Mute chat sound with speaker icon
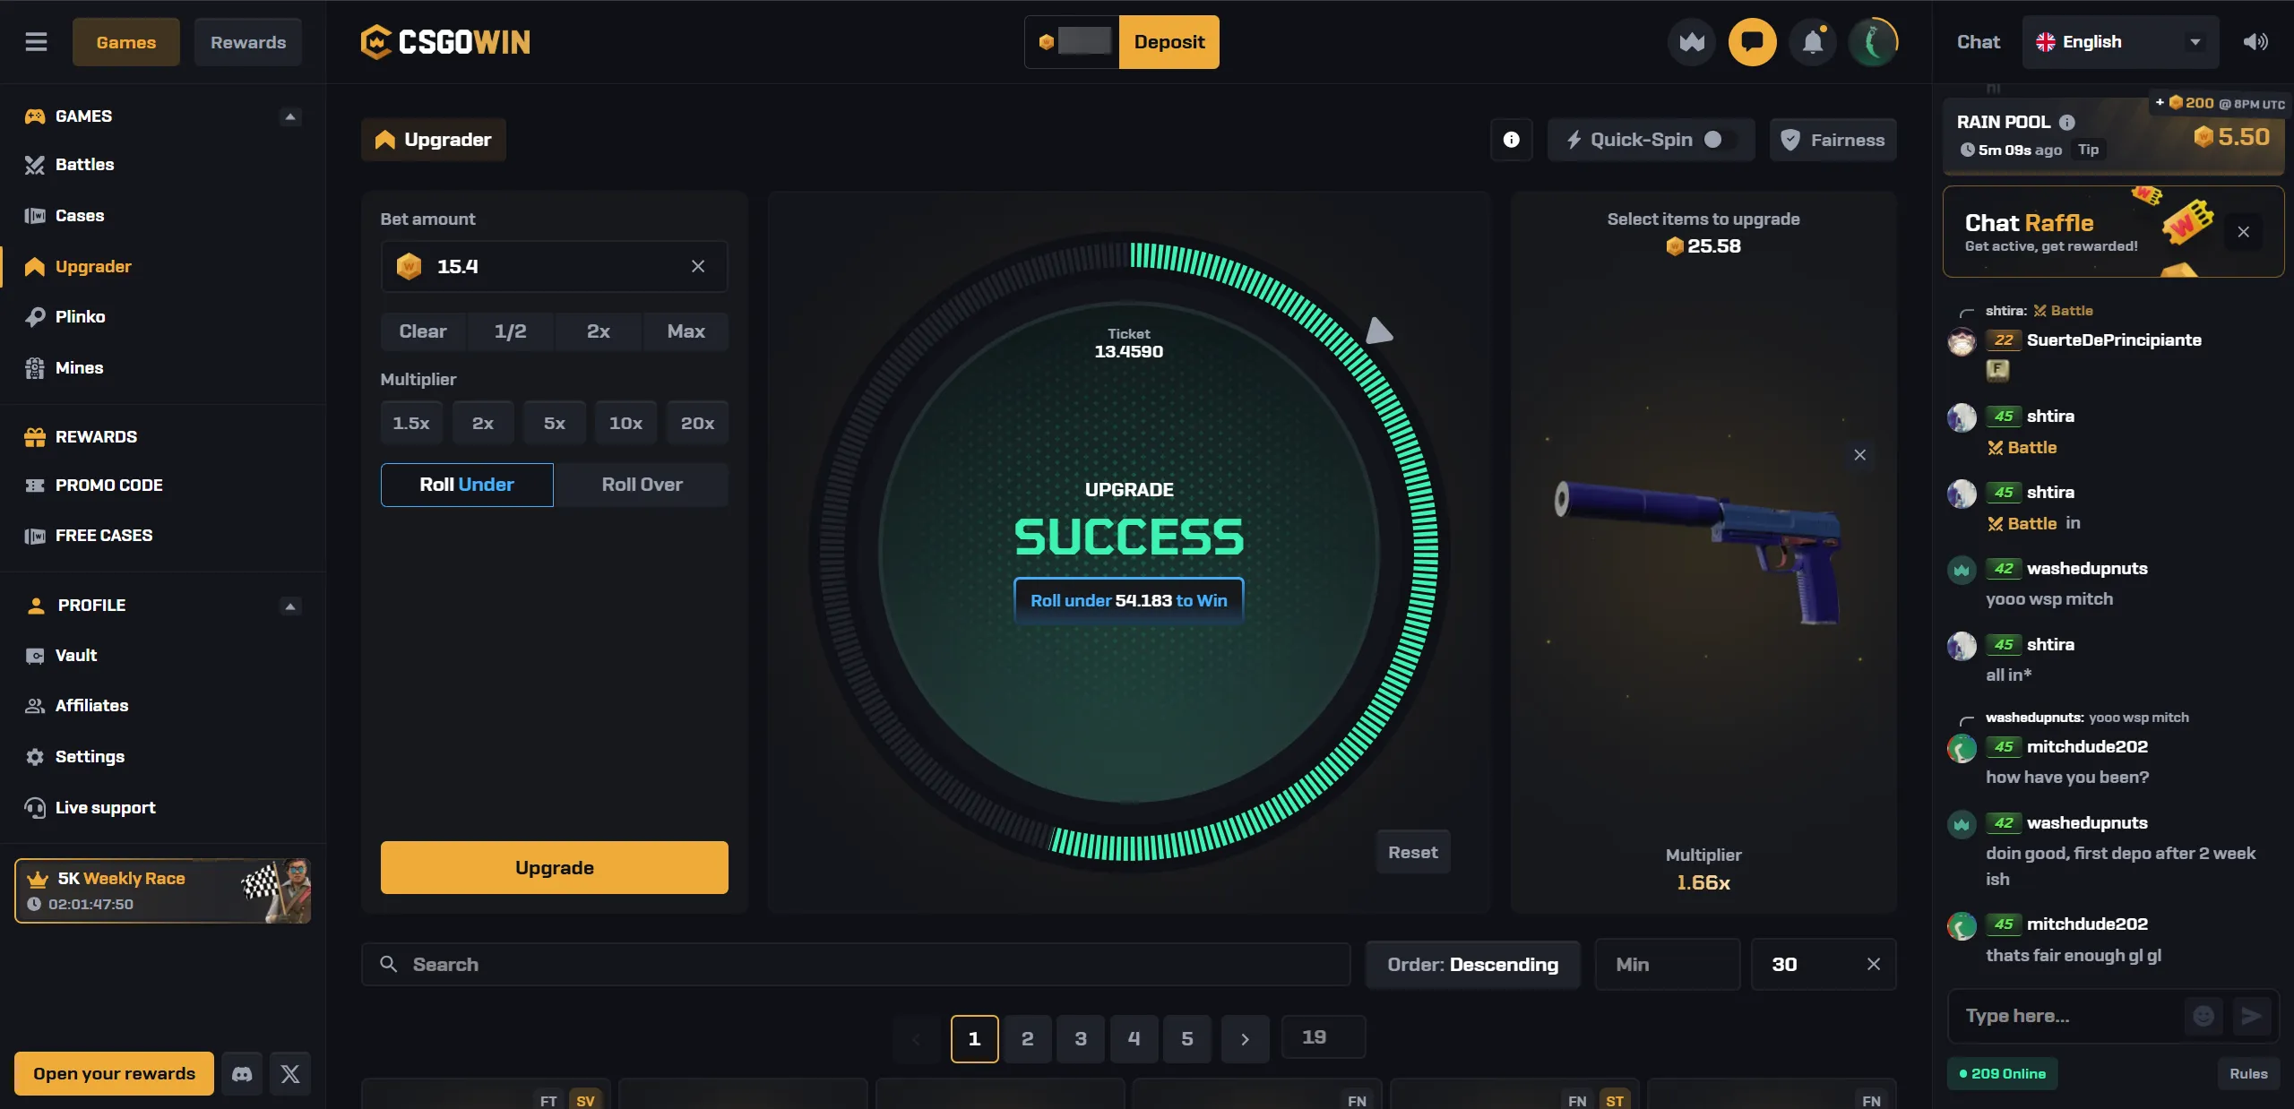 pyautogui.click(x=2255, y=42)
